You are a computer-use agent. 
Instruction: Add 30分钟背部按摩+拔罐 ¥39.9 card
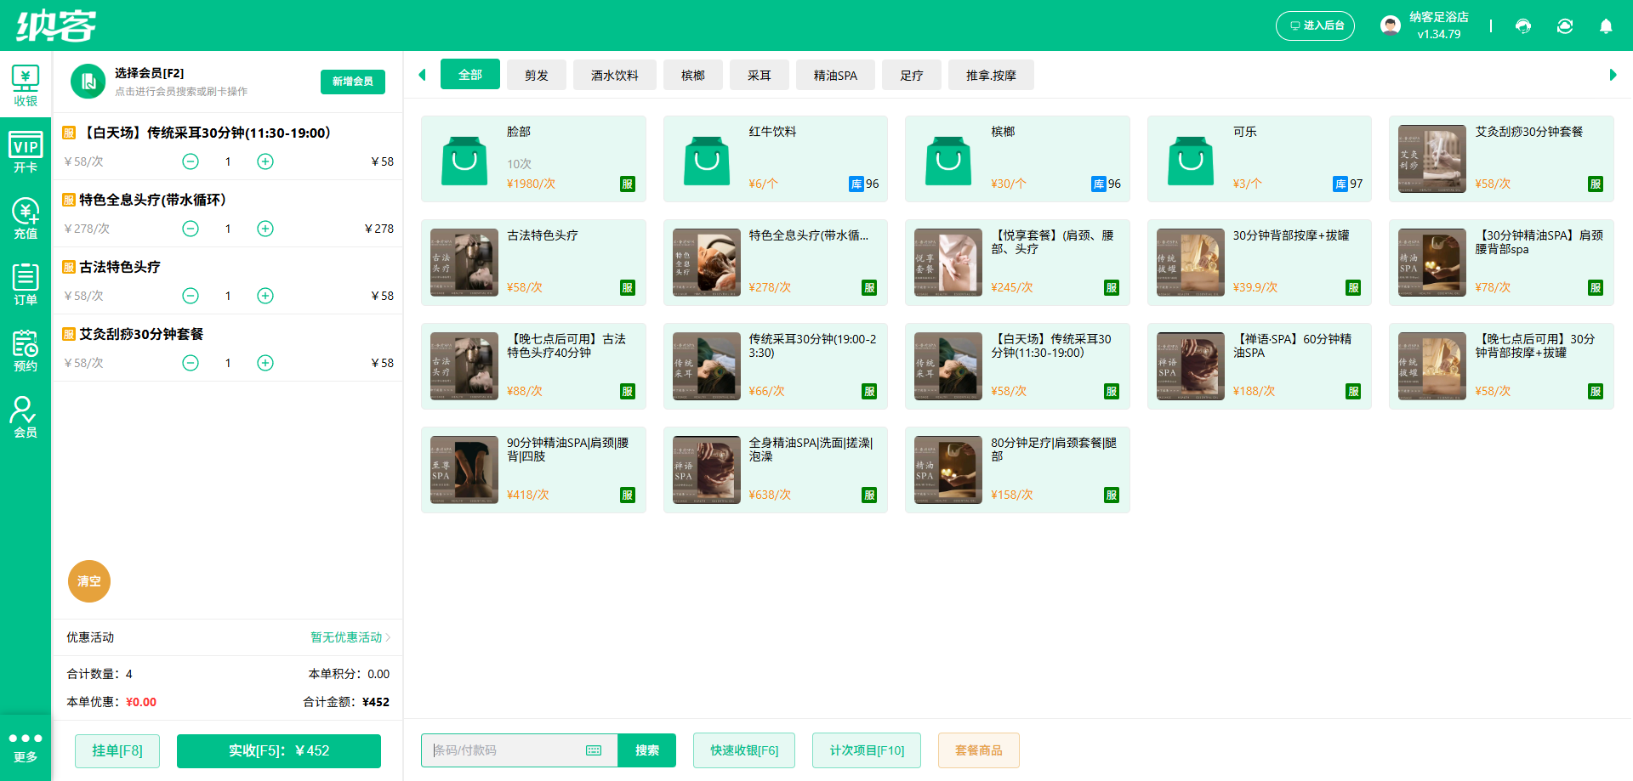(1260, 263)
